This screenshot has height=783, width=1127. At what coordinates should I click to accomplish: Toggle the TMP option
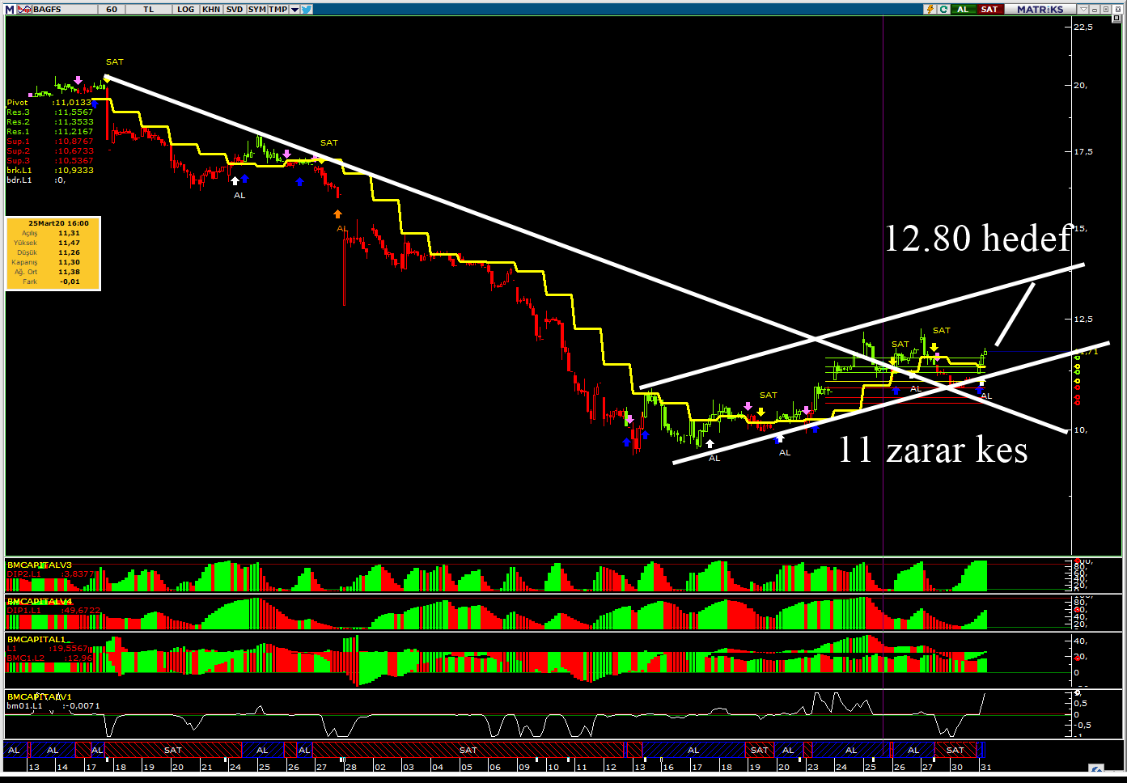[x=278, y=10]
